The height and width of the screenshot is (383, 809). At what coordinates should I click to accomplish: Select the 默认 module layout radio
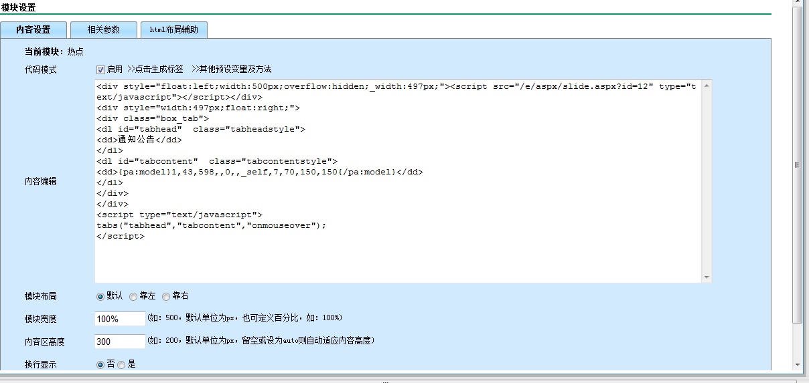[x=100, y=296]
